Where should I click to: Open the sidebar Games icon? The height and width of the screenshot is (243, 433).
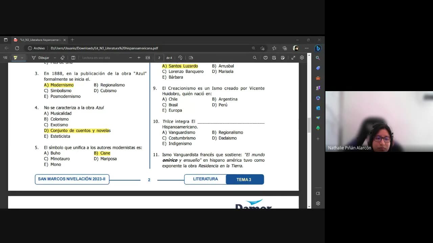(x=318, y=88)
